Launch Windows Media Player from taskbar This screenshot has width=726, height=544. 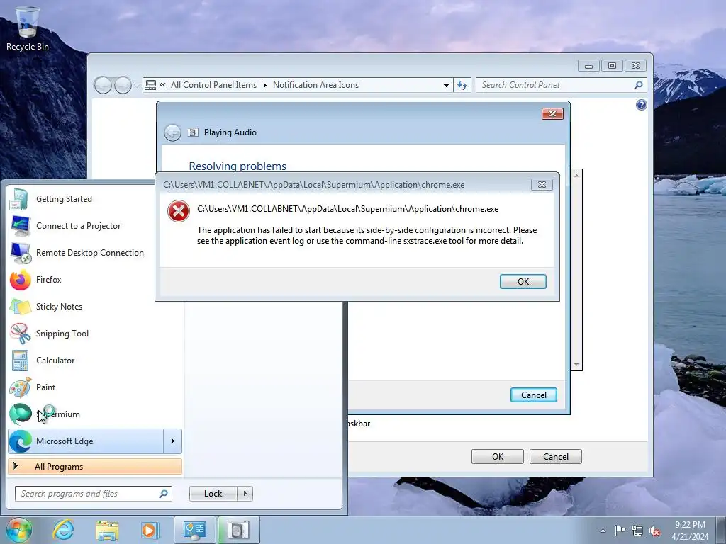click(150, 530)
